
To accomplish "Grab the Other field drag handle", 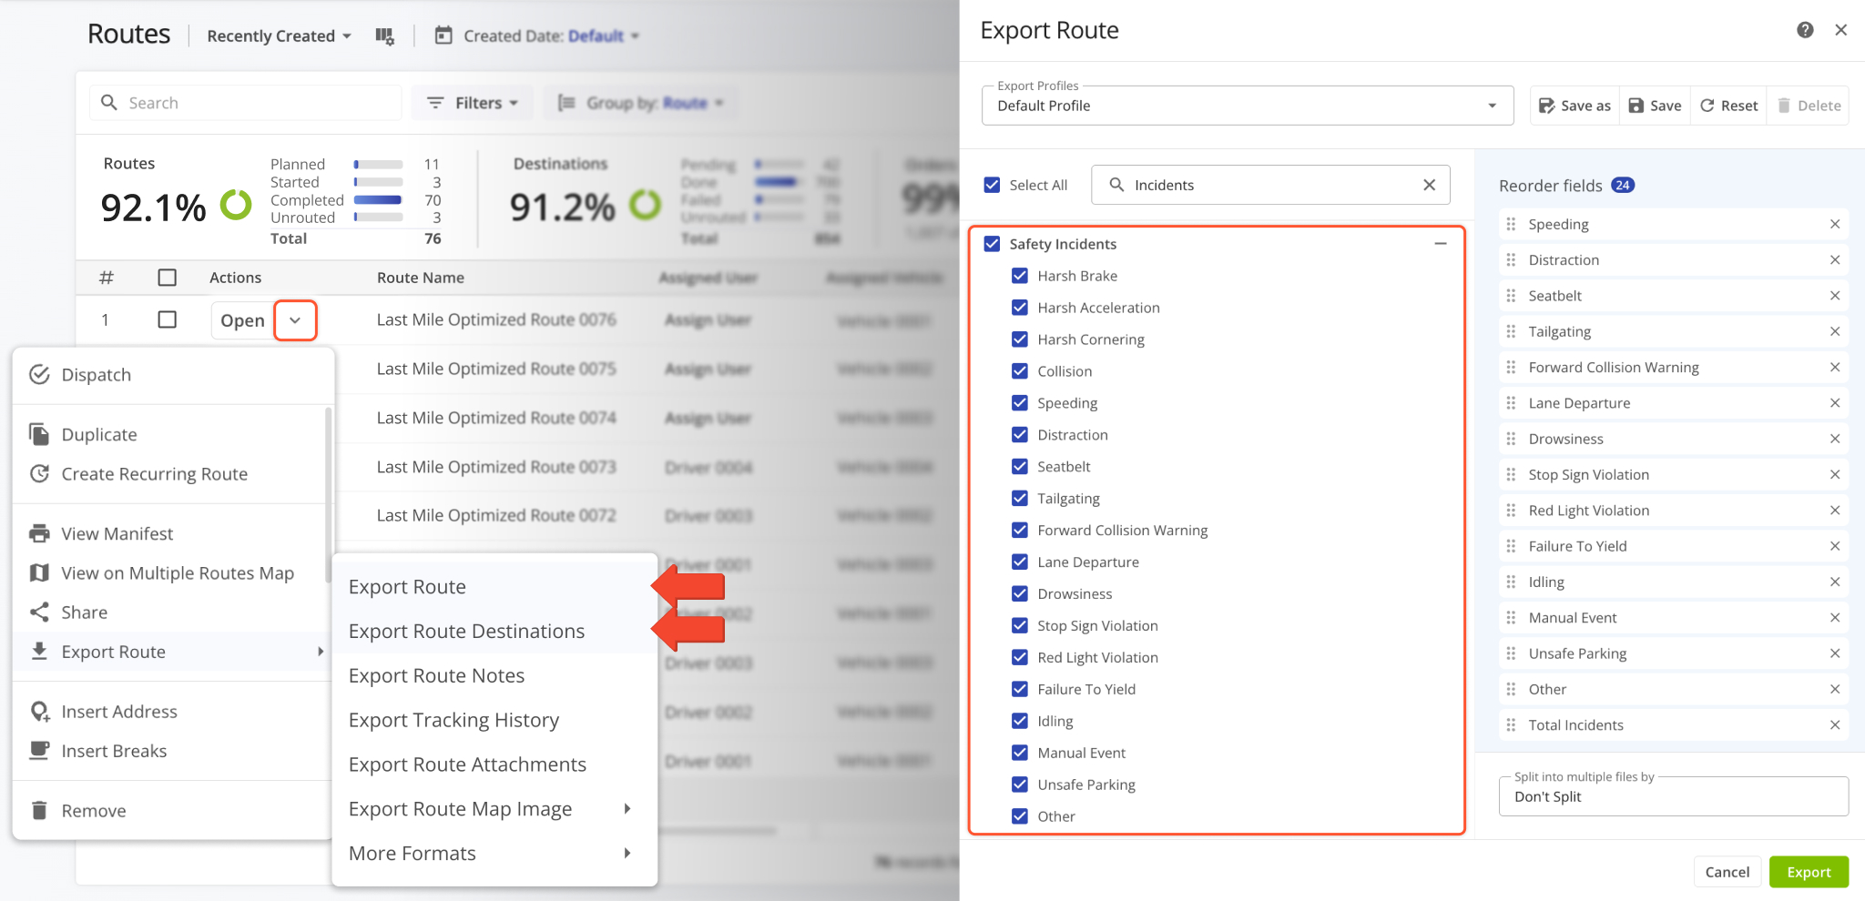I will pyautogui.click(x=1511, y=689).
